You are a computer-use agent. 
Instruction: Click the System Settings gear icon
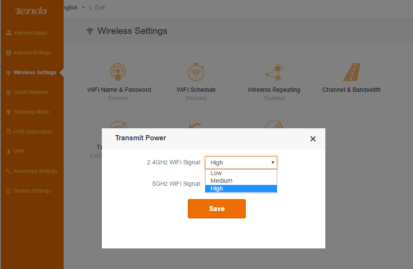pyautogui.click(x=9, y=191)
